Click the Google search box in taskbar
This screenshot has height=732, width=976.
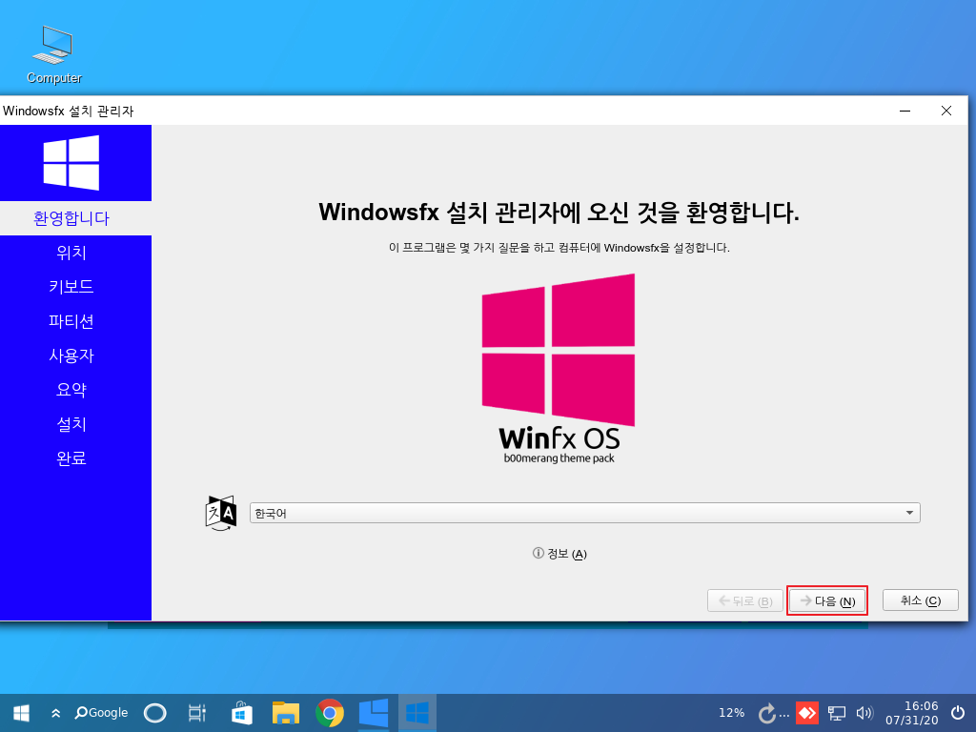[x=101, y=713]
